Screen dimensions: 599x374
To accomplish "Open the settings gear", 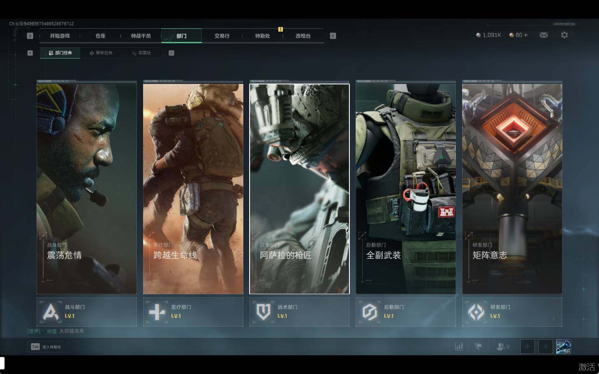I will (x=564, y=35).
